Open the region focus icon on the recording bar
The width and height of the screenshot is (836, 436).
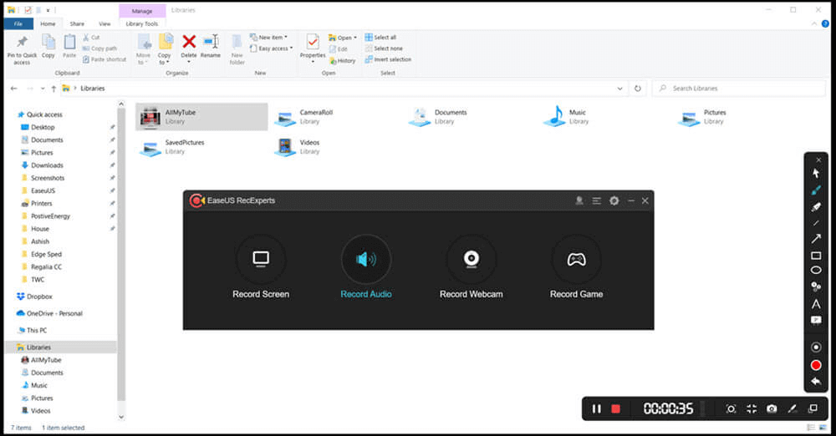tap(731, 408)
